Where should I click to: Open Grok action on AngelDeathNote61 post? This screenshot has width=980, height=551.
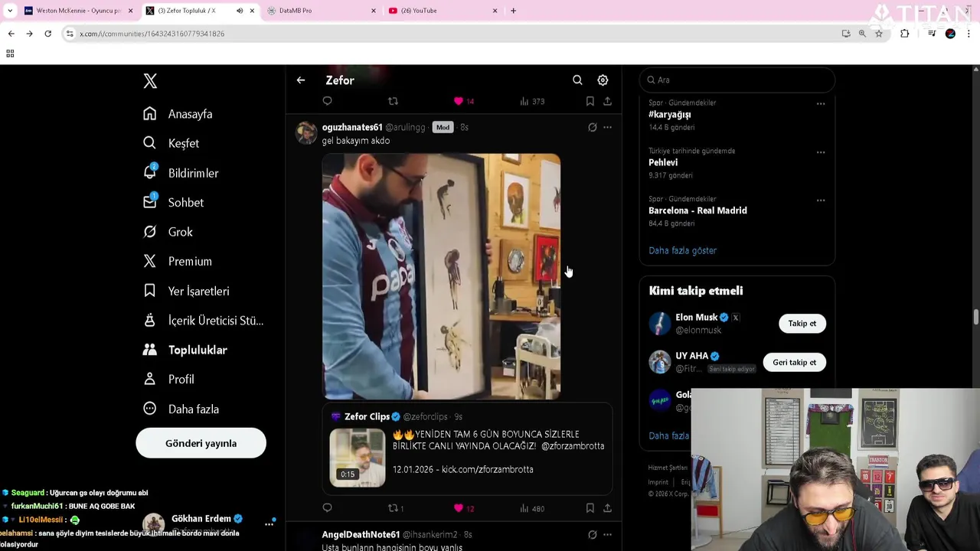[592, 535]
